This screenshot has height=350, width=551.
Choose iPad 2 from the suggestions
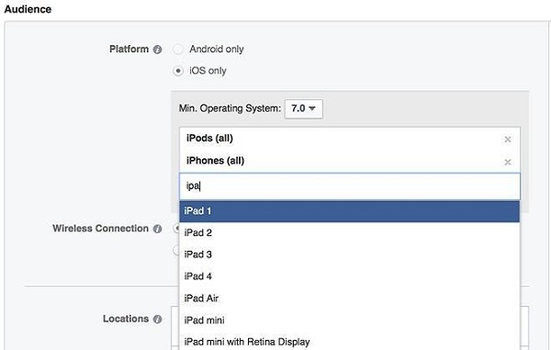[x=349, y=232]
